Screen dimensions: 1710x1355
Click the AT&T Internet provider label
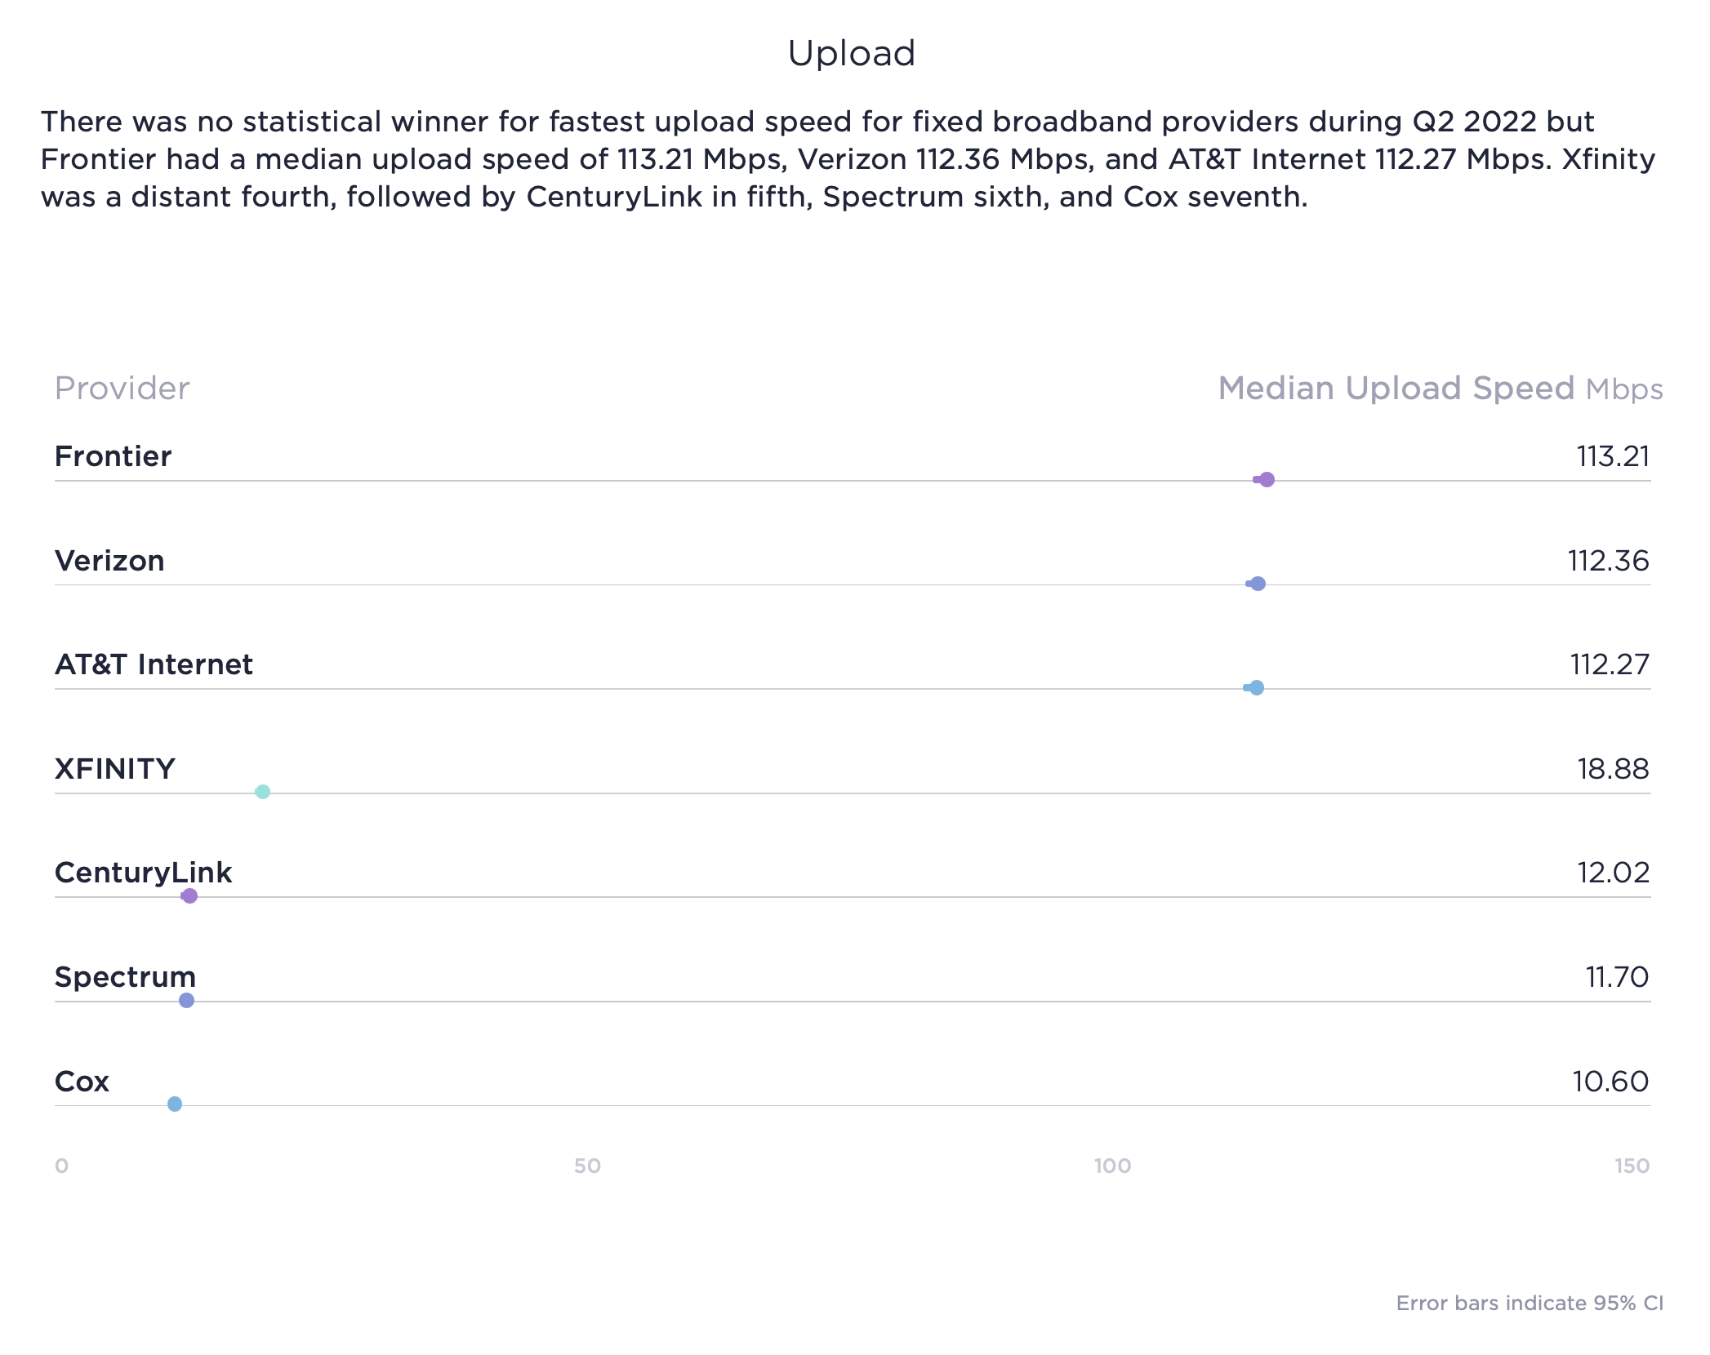tap(154, 664)
